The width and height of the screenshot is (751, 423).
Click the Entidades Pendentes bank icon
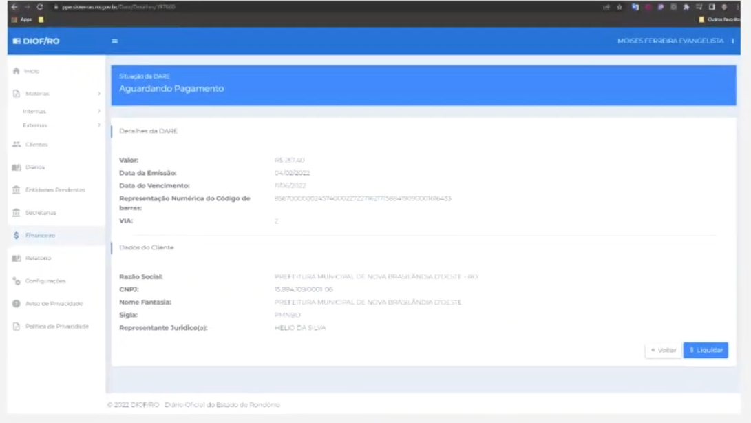pyautogui.click(x=17, y=190)
